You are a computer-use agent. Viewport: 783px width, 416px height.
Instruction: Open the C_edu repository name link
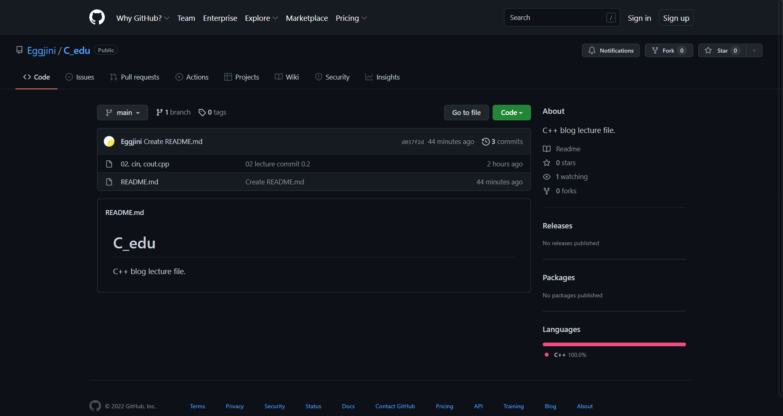coord(77,51)
